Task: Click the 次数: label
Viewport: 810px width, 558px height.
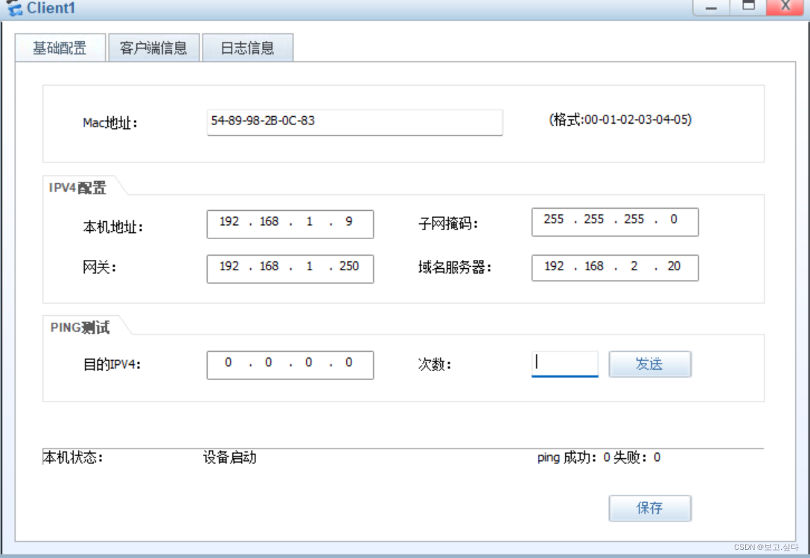Action: coord(435,364)
